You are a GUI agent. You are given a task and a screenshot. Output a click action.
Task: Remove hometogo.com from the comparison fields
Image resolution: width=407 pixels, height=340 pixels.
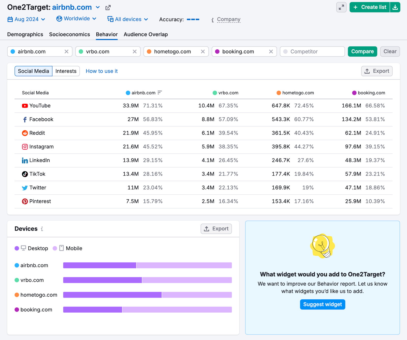coord(203,52)
